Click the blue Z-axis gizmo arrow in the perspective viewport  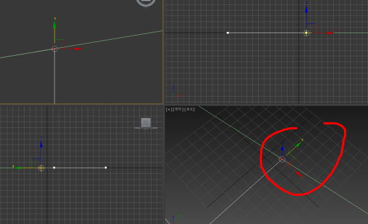click(282, 148)
